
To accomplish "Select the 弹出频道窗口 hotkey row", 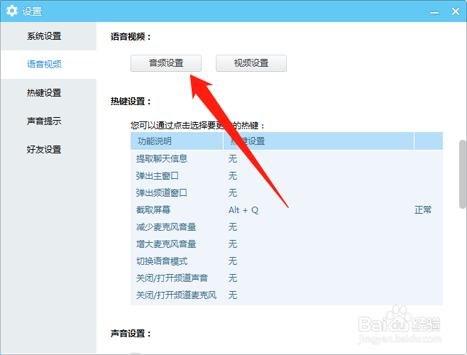I will click(287, 193).
